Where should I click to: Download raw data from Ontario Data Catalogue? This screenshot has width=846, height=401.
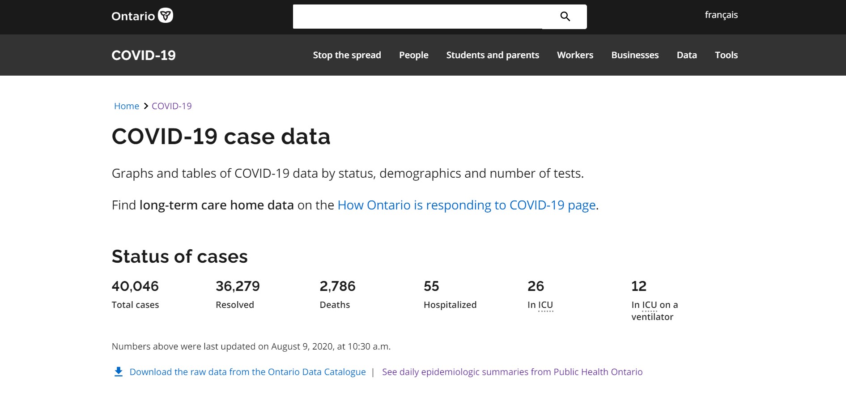point(247,372)
